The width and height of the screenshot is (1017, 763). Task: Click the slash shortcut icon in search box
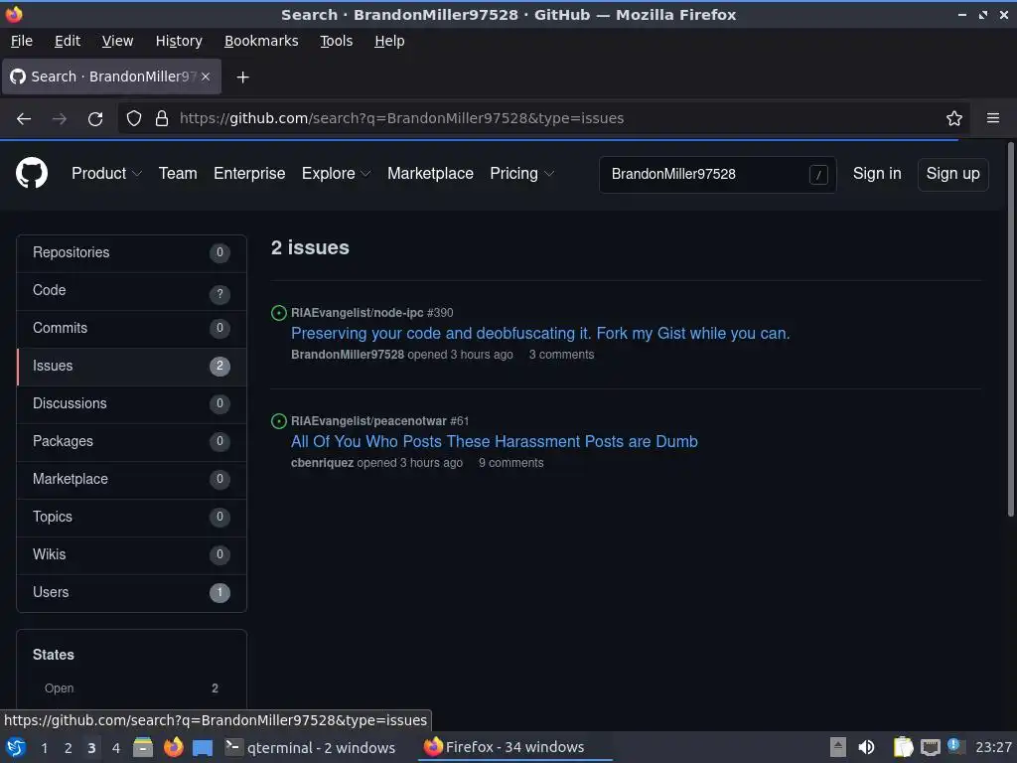pos(818,175)
